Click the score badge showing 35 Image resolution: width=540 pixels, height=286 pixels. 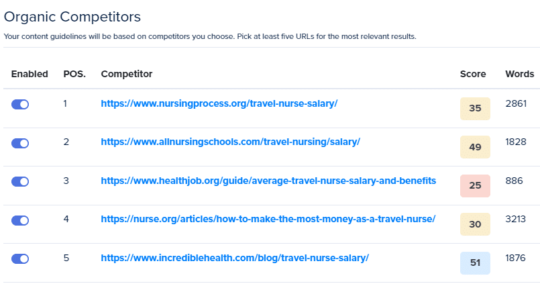pyautogui.click(x=475, y=109)
